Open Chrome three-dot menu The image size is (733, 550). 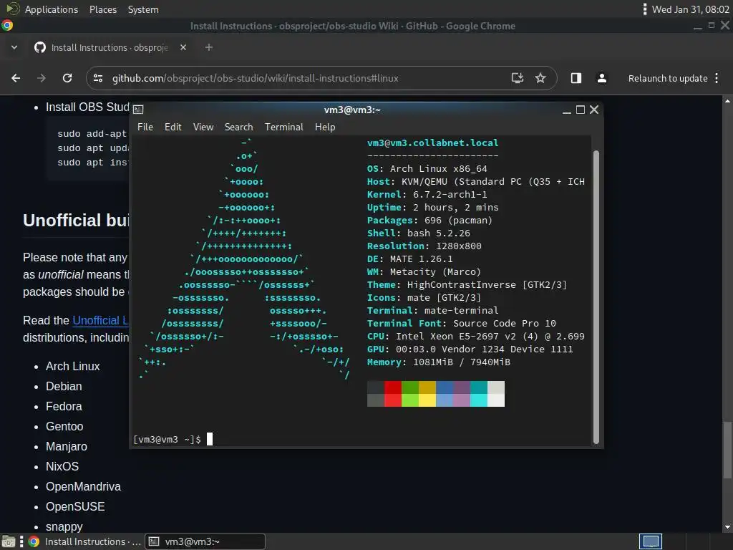(717, 78)
